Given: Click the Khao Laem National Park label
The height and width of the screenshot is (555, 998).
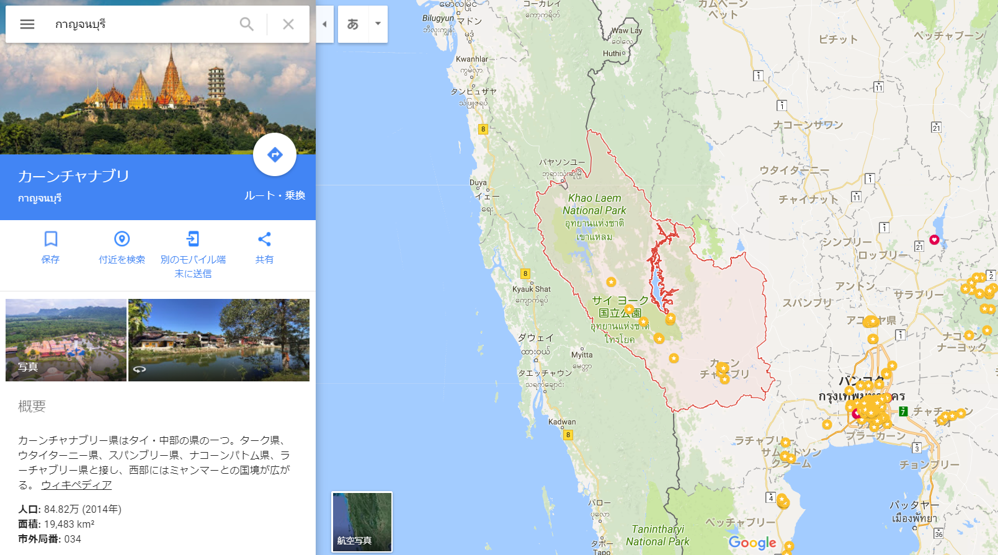Looking at the screenshot, I should click(594, 204).
